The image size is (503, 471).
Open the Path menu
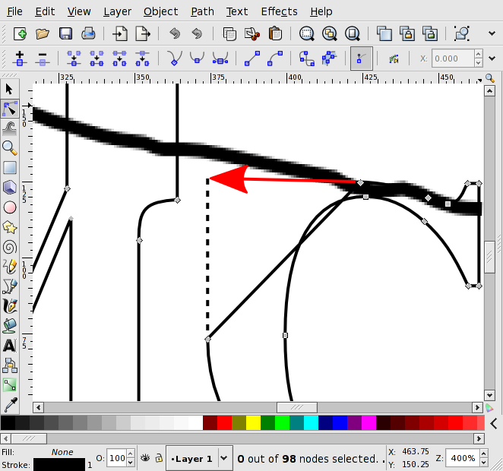(202, 11)
